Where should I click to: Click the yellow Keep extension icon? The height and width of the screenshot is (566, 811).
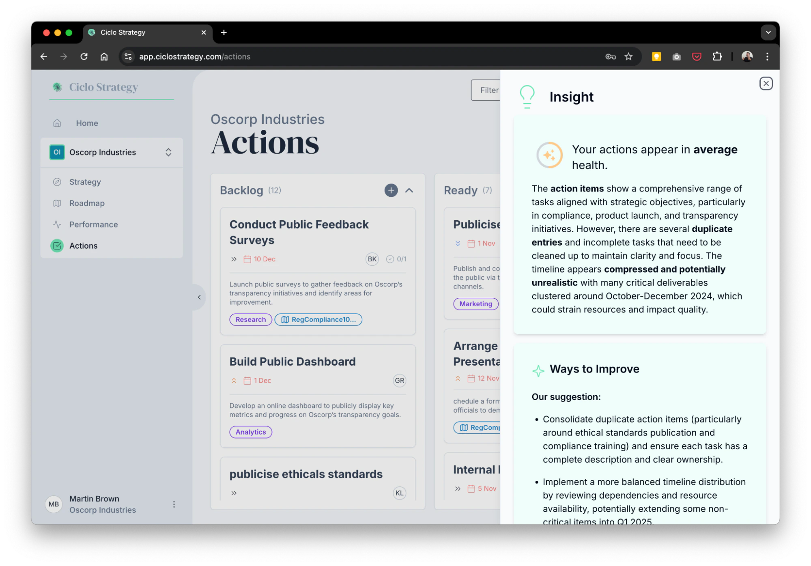click(656, 56)
